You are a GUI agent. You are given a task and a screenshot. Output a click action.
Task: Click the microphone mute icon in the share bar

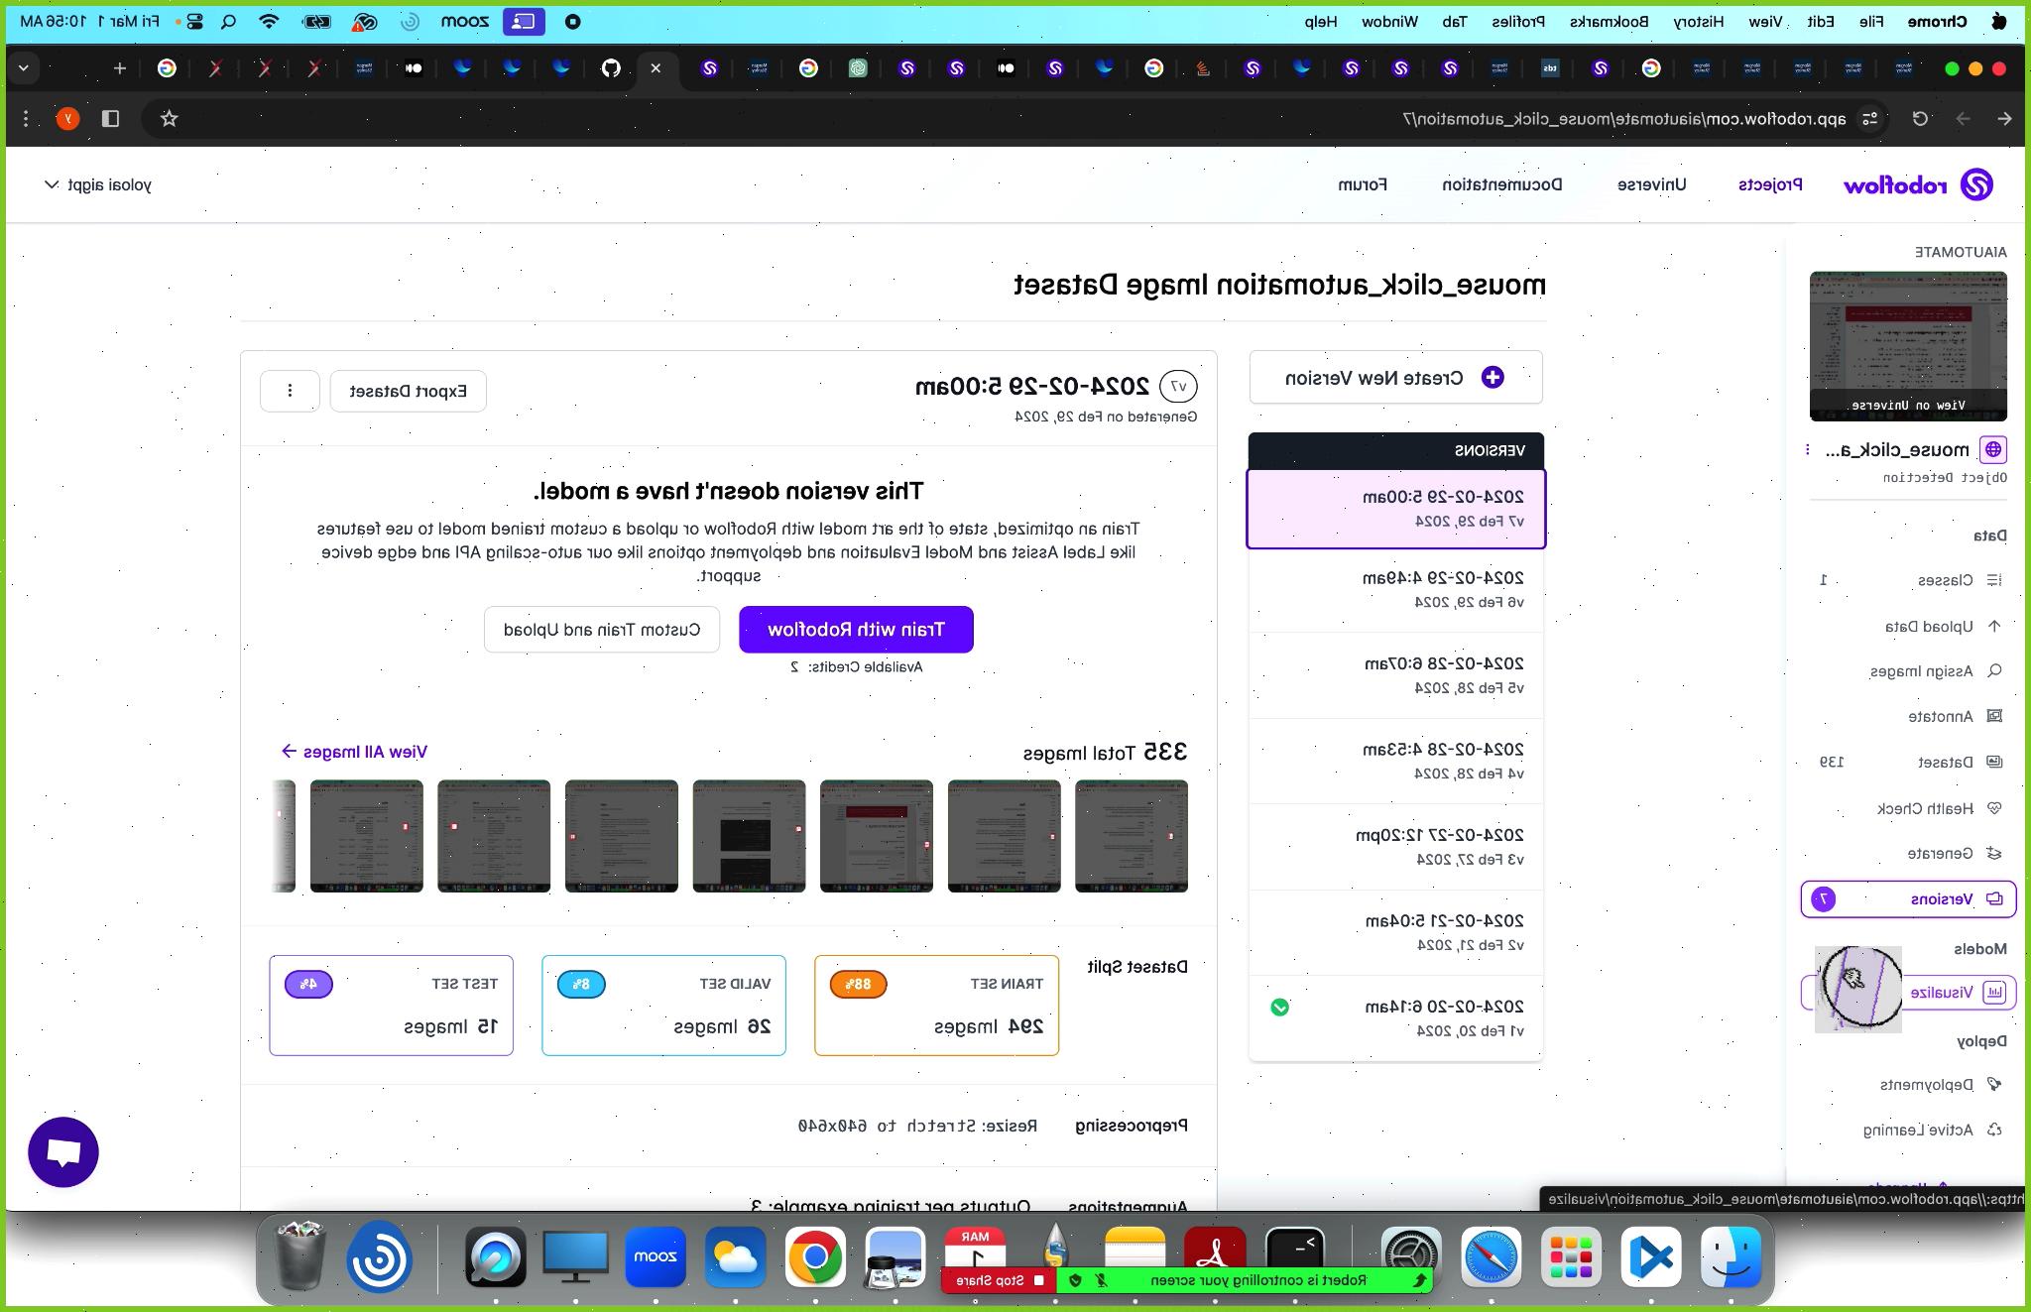click(x=1101, y=1280)
